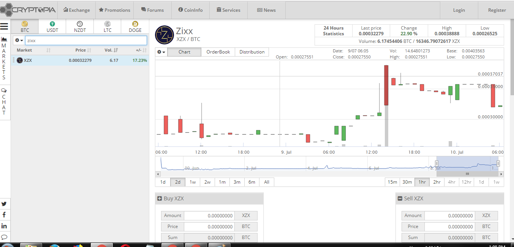Open the News menu
The height and width of the screenshot is (247, 514).
pos(266,10)
